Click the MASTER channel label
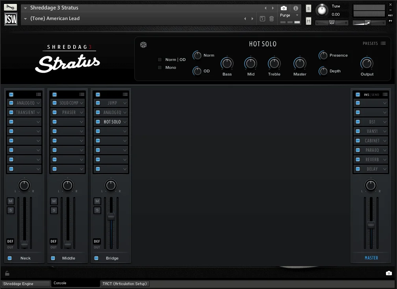397x289 pixels. pos(371,258)
